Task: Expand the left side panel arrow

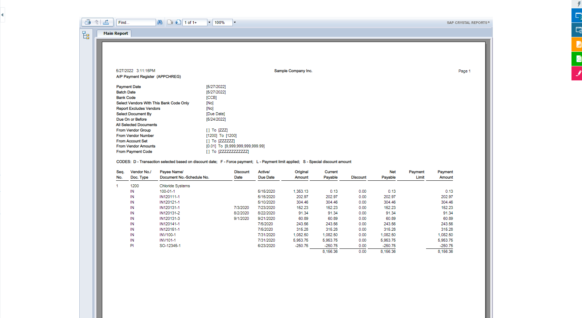Action: pos(2,15)
